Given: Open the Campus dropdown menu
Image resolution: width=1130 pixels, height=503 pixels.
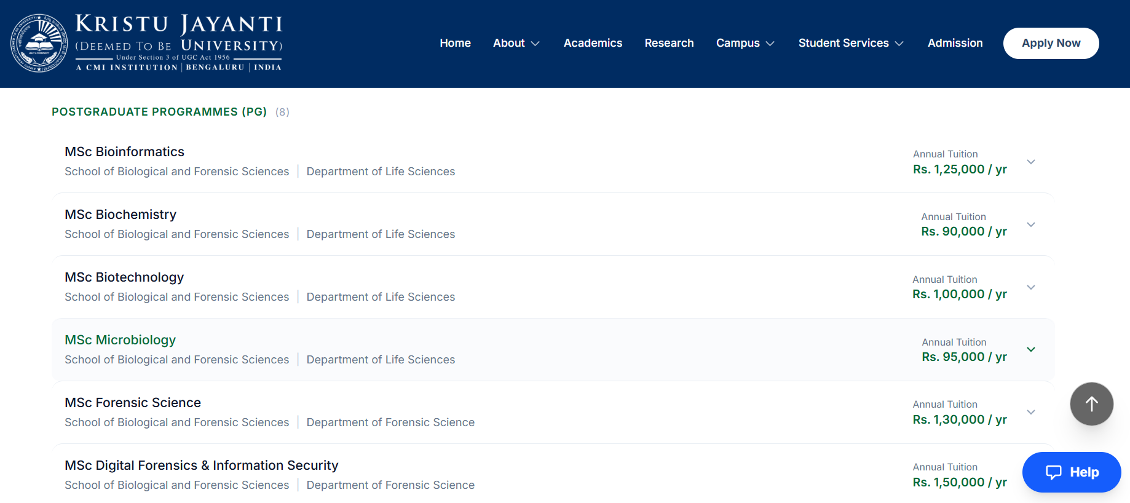Looking at the screenshot, I should (745, 43).
